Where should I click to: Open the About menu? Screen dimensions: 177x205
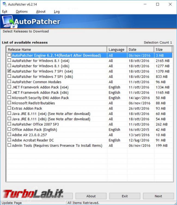pos(41,11)
